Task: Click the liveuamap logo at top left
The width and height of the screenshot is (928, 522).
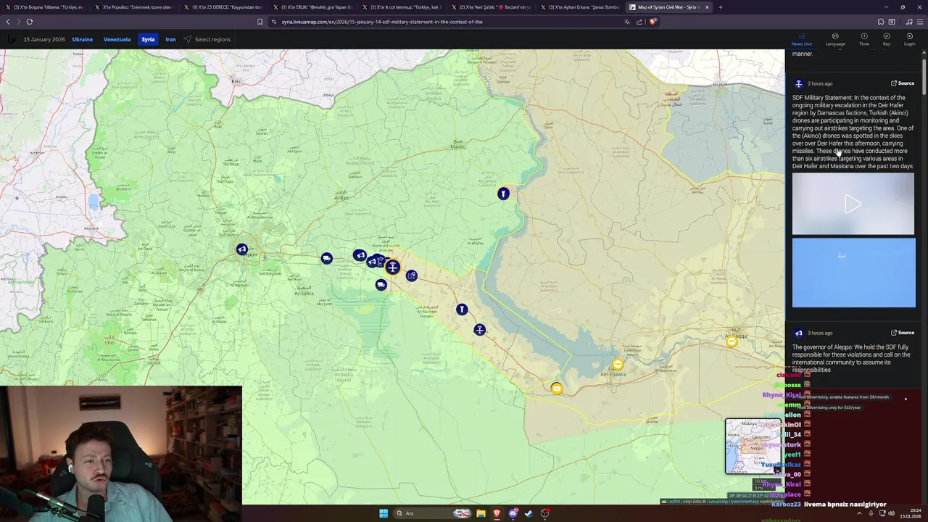Action: (x=11, y=39)
